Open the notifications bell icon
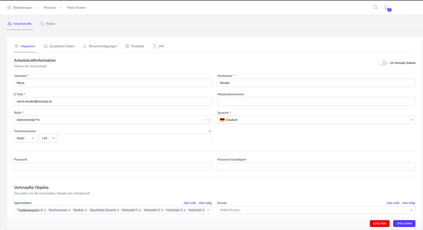Image resolution: width=423 pixels, height=230 pixels. click(x=386, y=7)
